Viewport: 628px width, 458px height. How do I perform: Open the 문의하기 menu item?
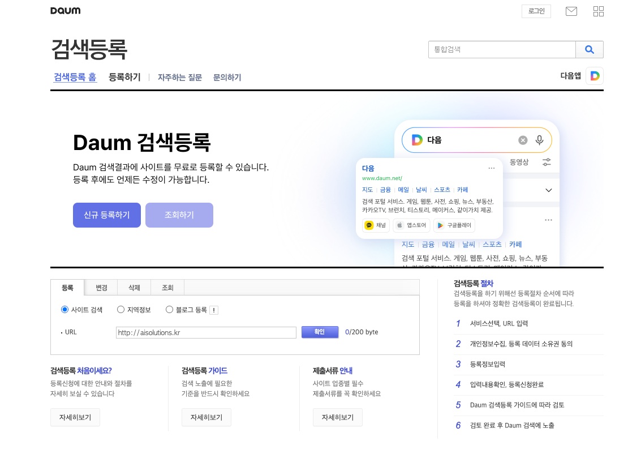click(227, 78)
